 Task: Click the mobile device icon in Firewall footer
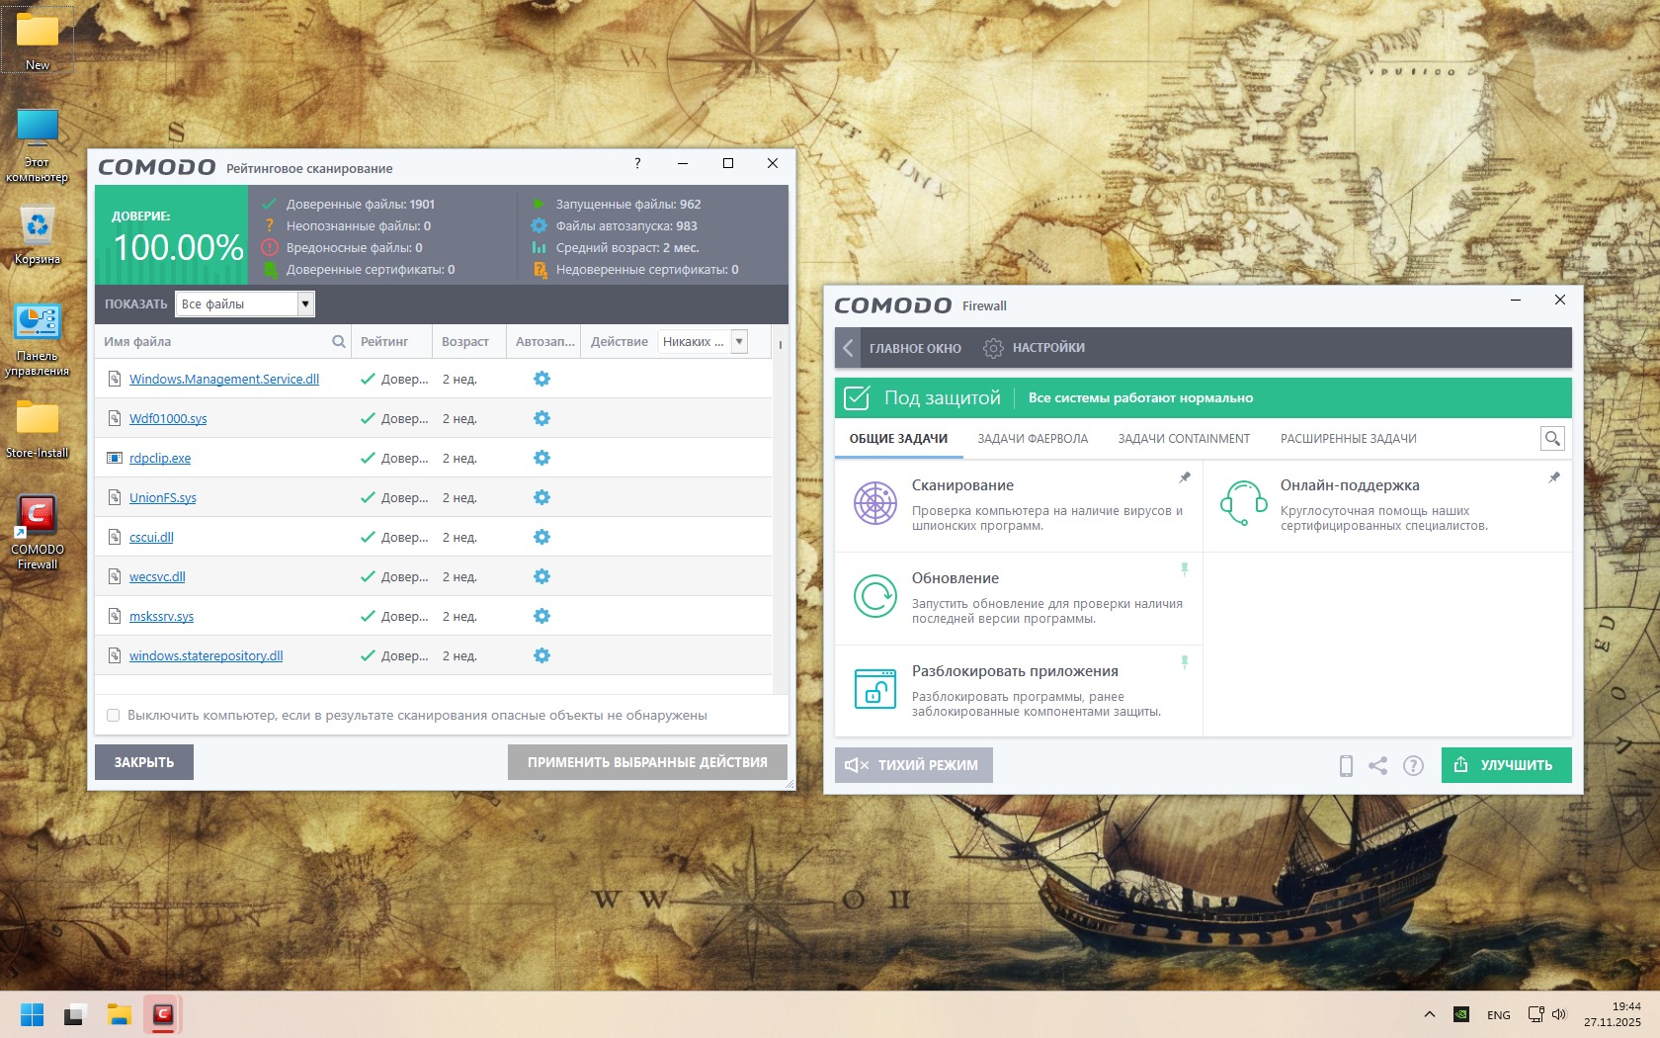[x=1346, y=765]
